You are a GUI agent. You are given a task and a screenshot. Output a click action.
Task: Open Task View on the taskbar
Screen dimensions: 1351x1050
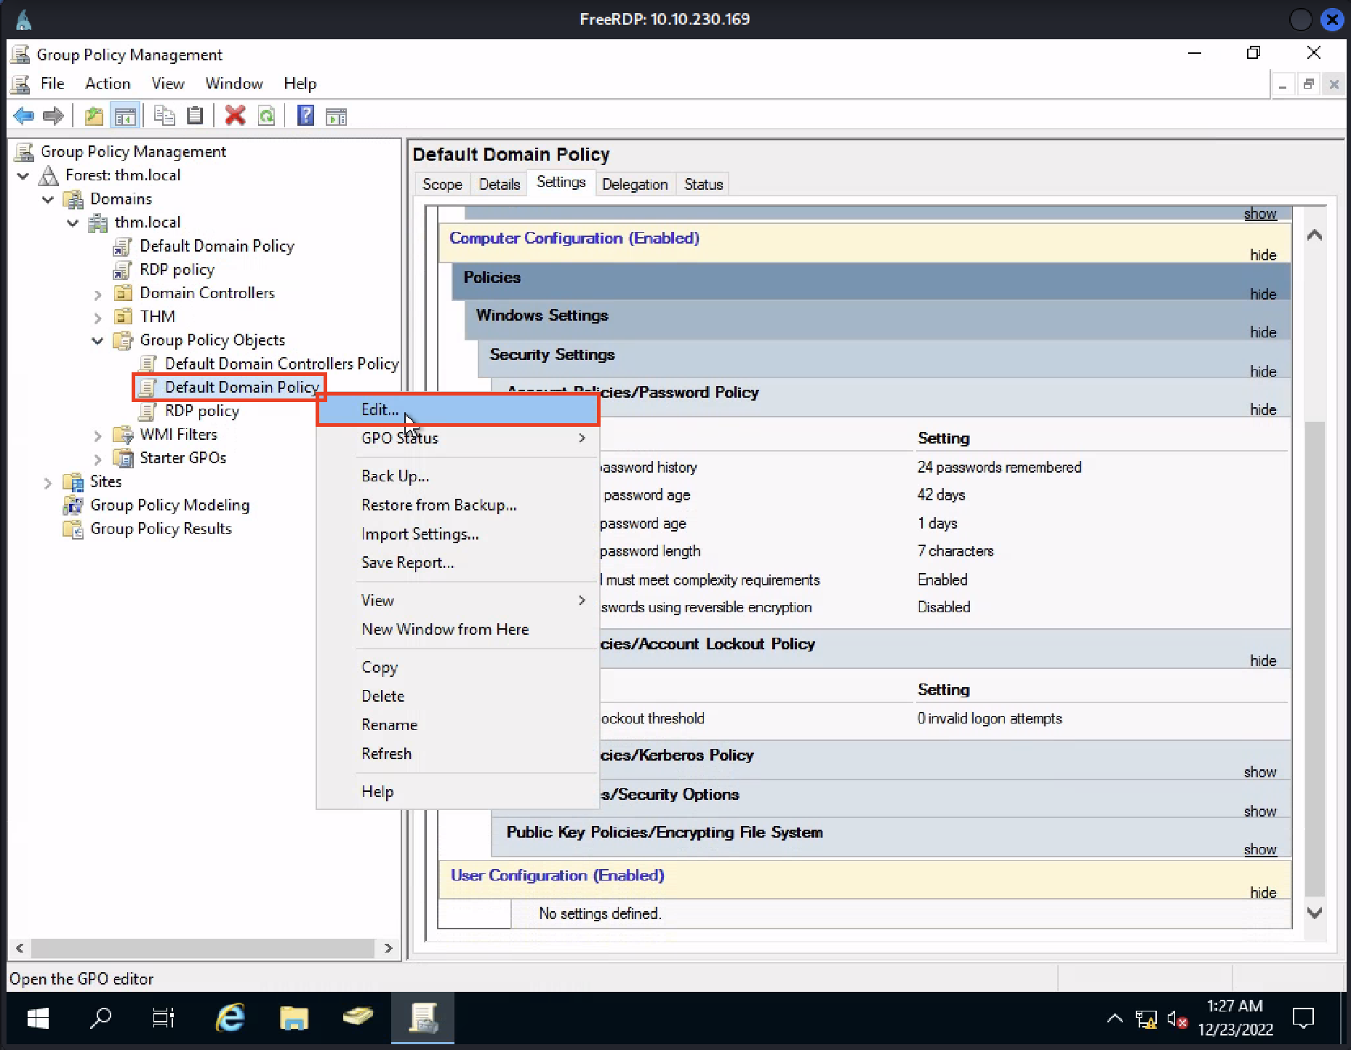(164, 1018)
